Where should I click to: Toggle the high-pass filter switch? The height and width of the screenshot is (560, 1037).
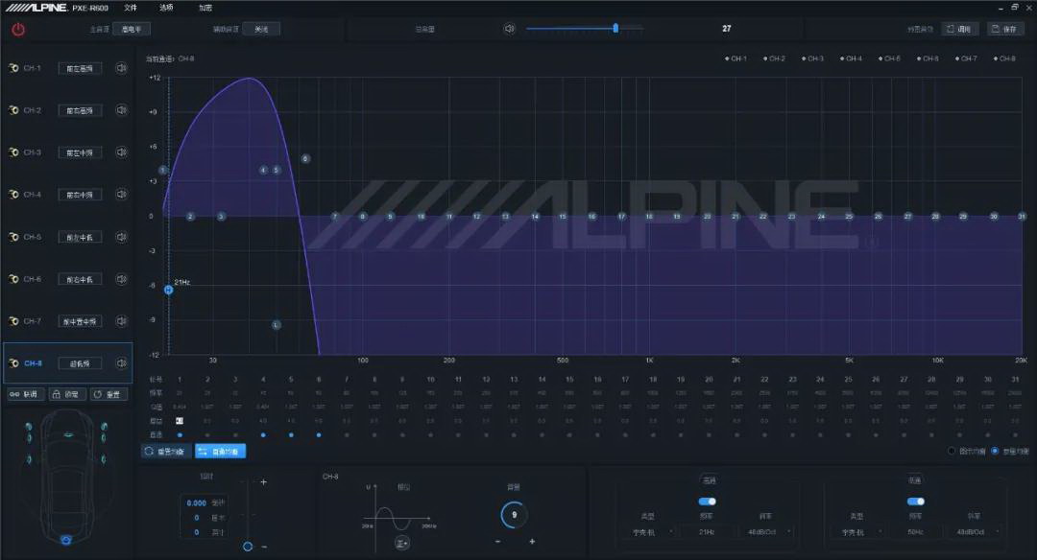tap(707, 502)
